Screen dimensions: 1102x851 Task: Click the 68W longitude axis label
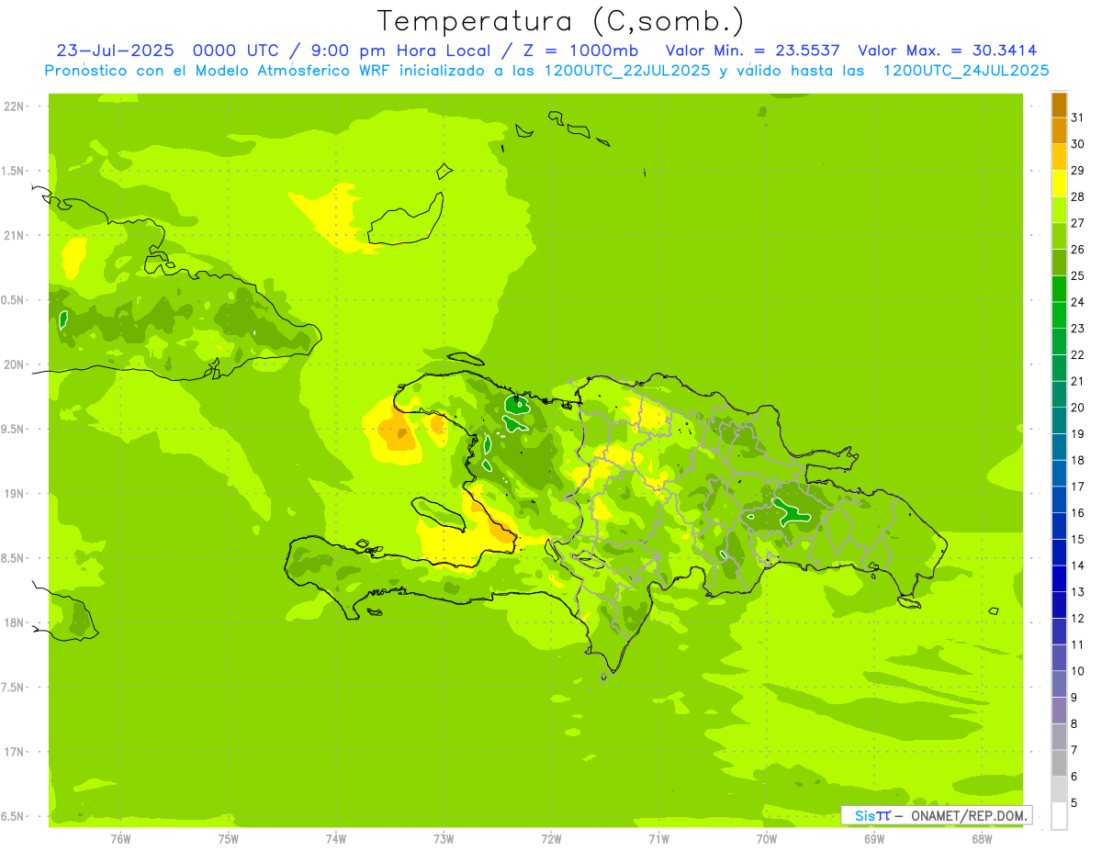[x=982, y=838]
